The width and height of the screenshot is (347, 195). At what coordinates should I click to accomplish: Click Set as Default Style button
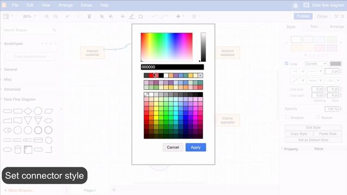313,140
